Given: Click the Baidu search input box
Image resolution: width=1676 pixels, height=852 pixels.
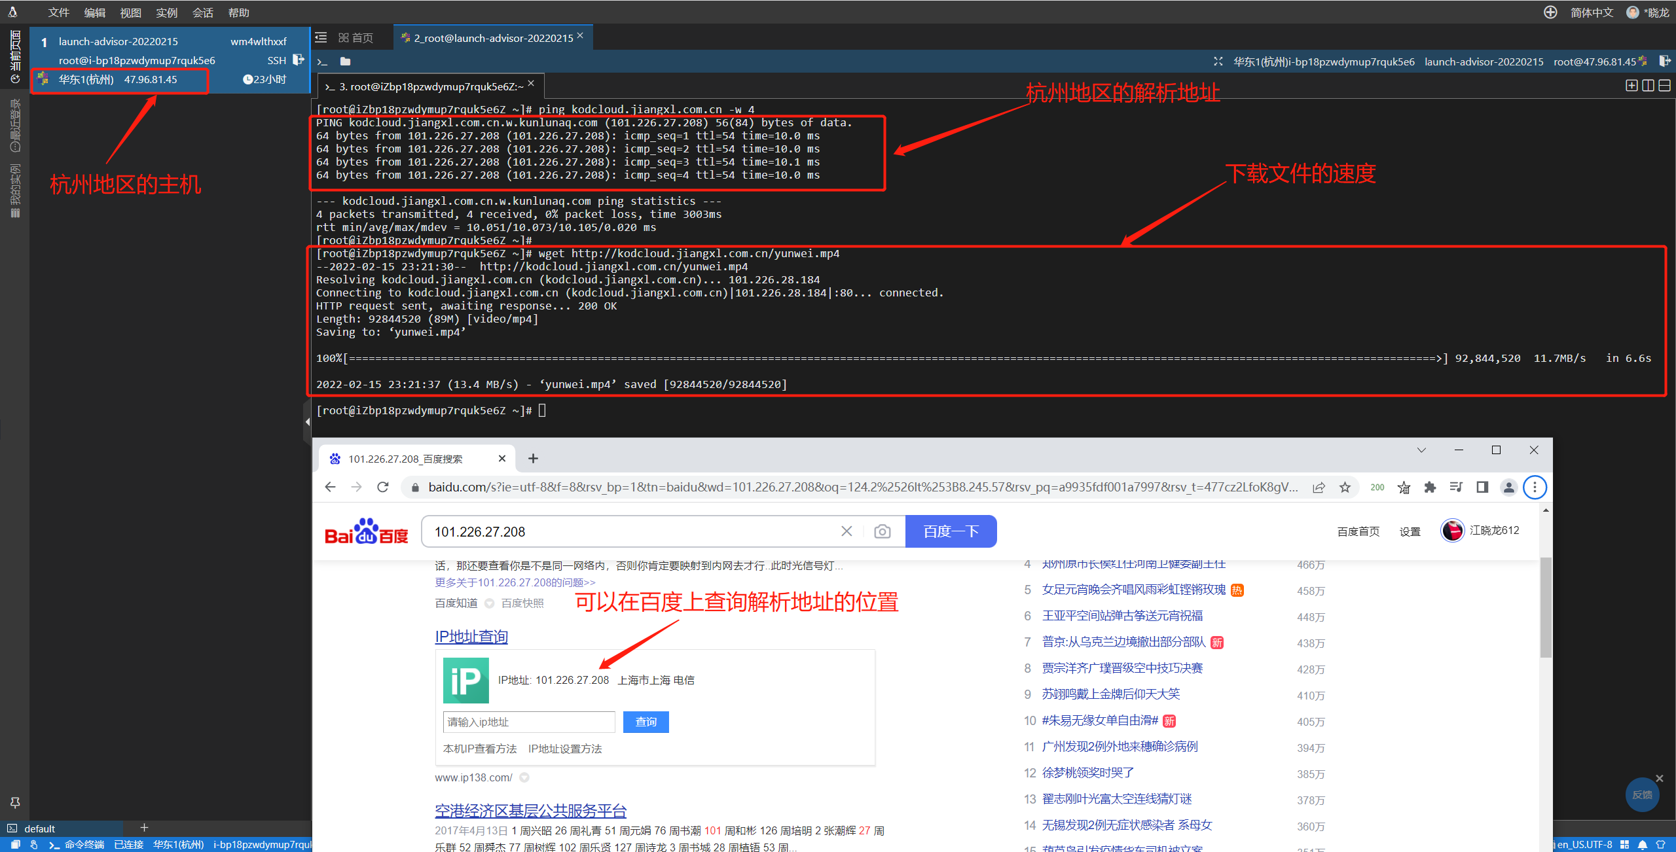Looking at the screenshot, I should point(632,531).
